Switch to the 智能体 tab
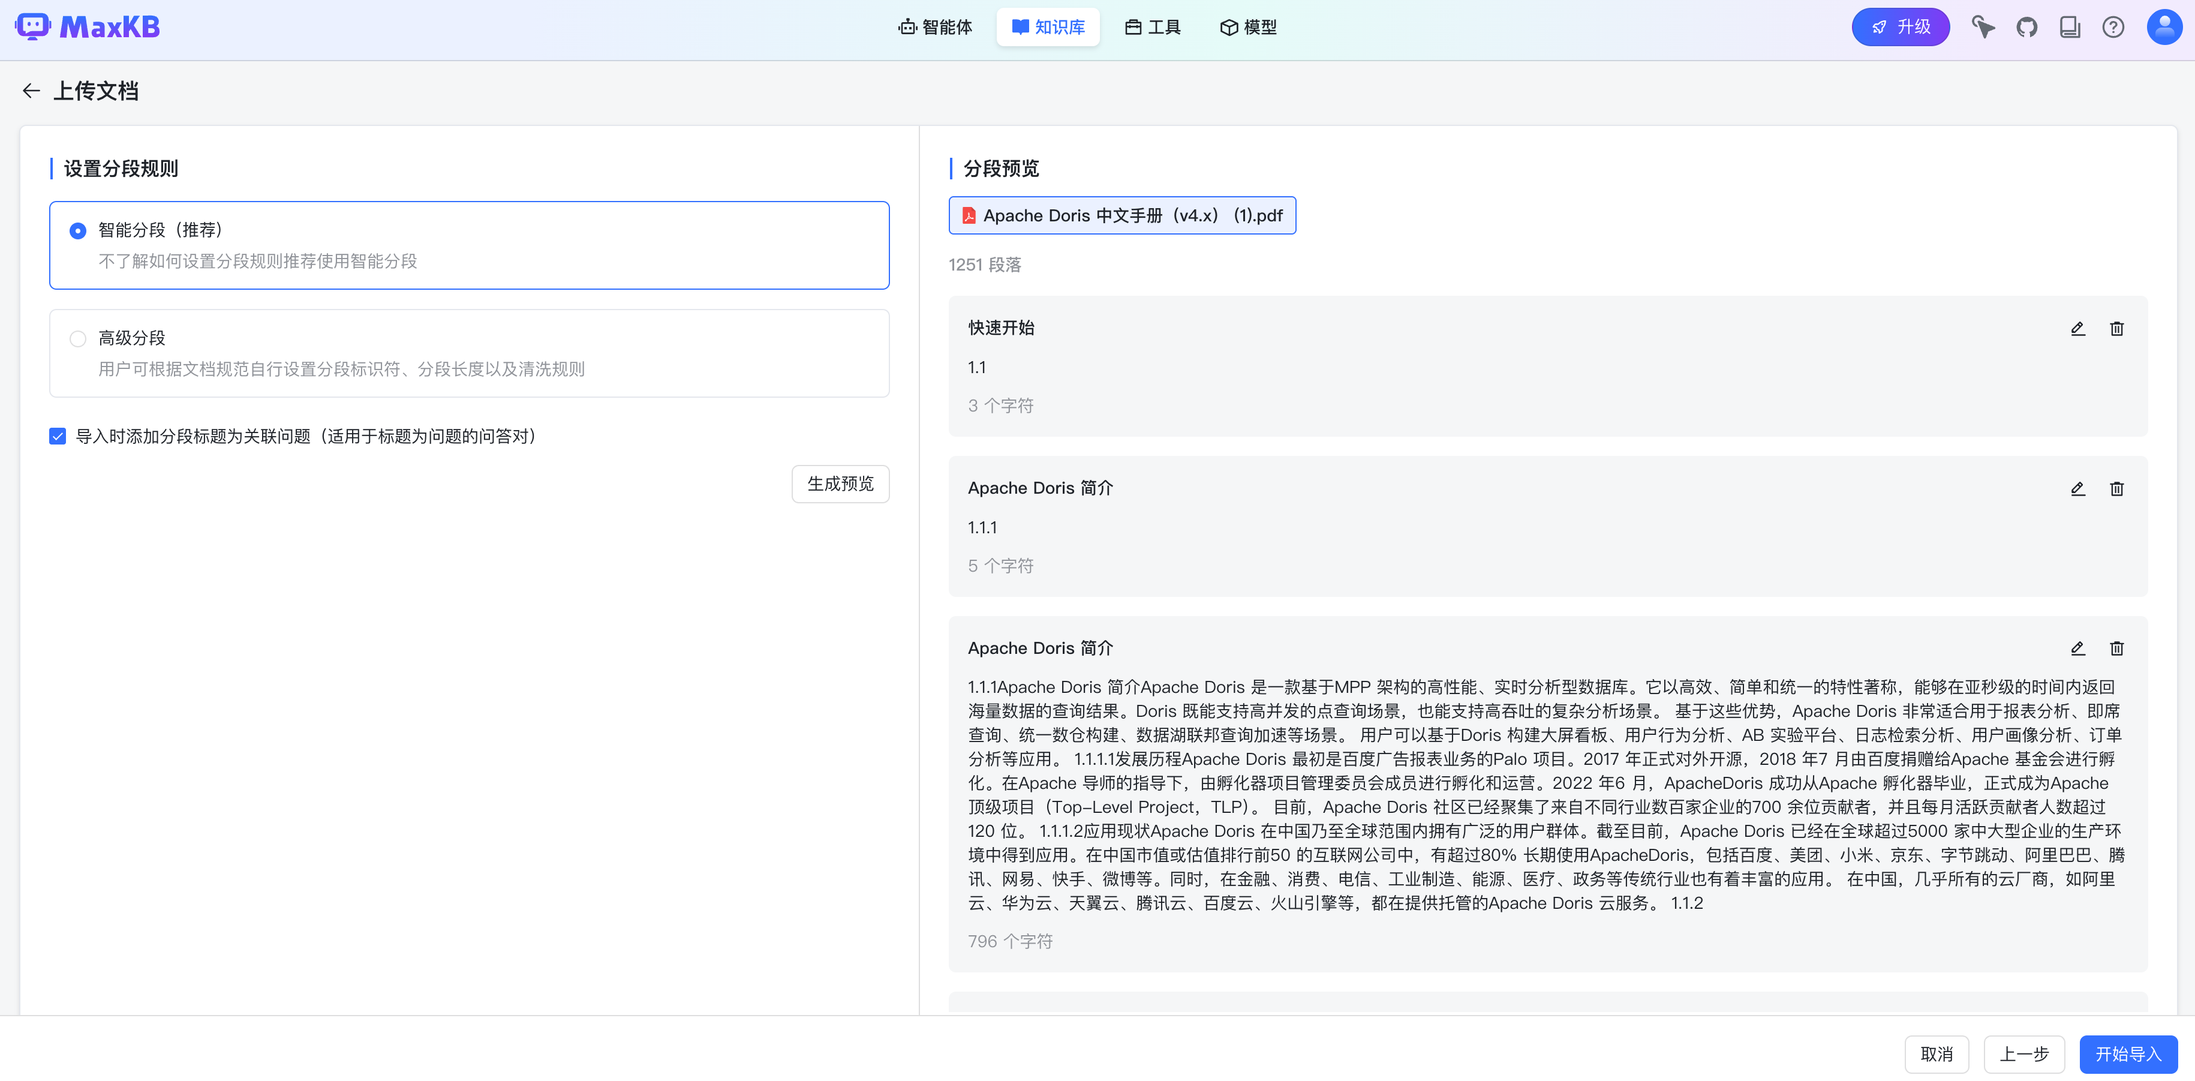Image resolution: width=2195 pixels, height=1081 pixels. tap(935, 27)
